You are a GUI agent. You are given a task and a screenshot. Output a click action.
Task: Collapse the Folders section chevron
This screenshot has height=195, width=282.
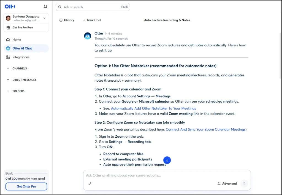click(x=8, y=91)
